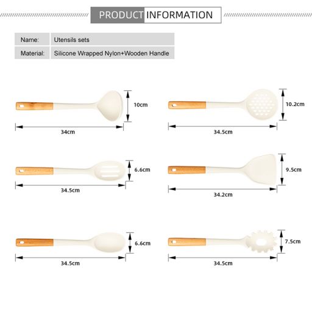Click the wooden handle of the ladle
The width and height of the screenshot is (312, 312).
coord(35,106)
